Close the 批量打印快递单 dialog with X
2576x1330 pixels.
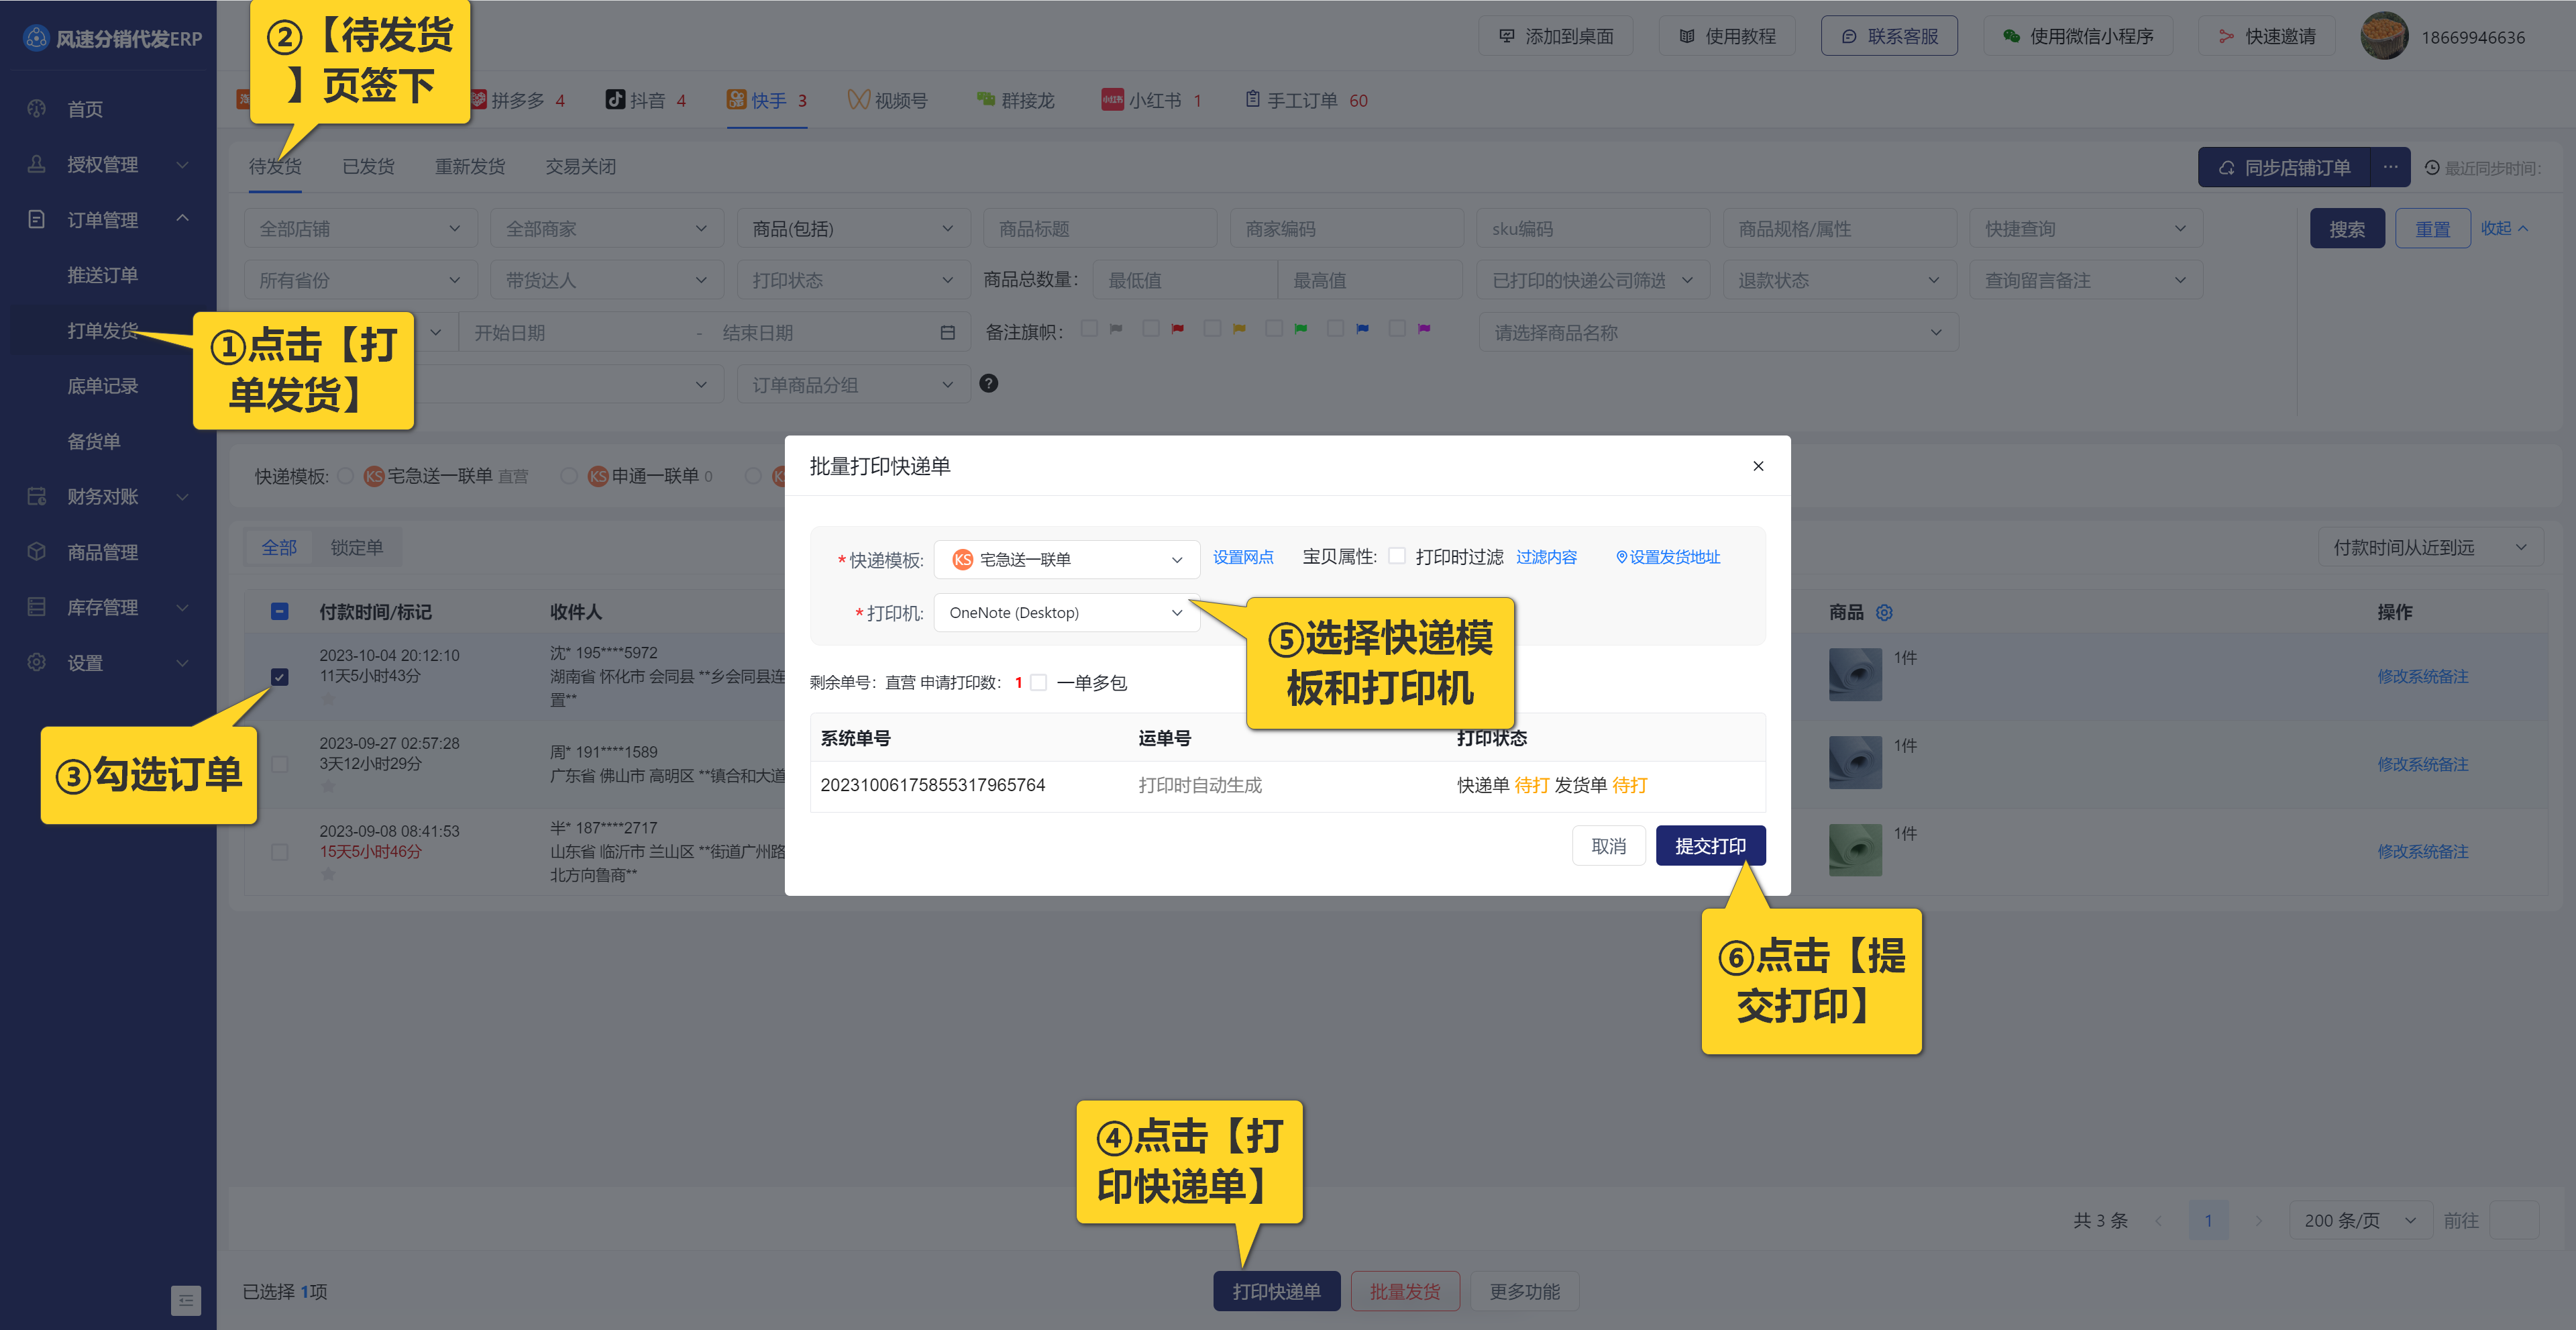click(x=1758, y=466)
